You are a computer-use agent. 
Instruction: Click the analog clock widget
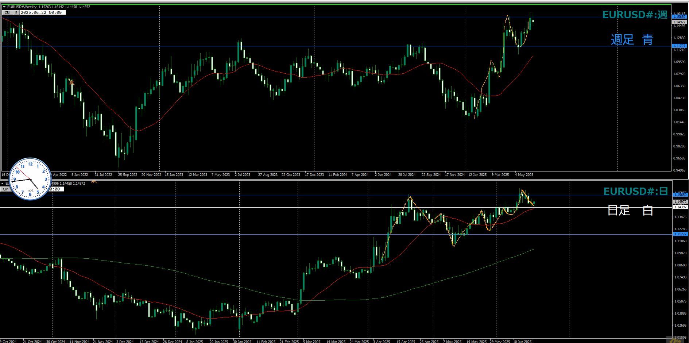30,179
